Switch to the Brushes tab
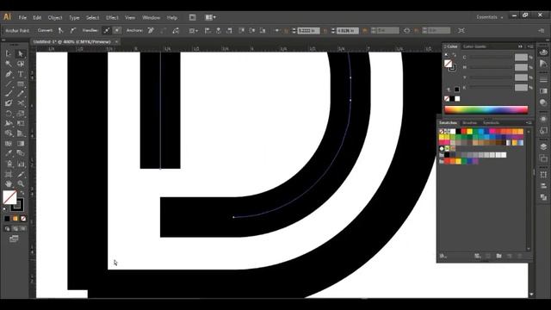Image resolution: width=551 pixels, height=310 pixels. coord(469,122)
